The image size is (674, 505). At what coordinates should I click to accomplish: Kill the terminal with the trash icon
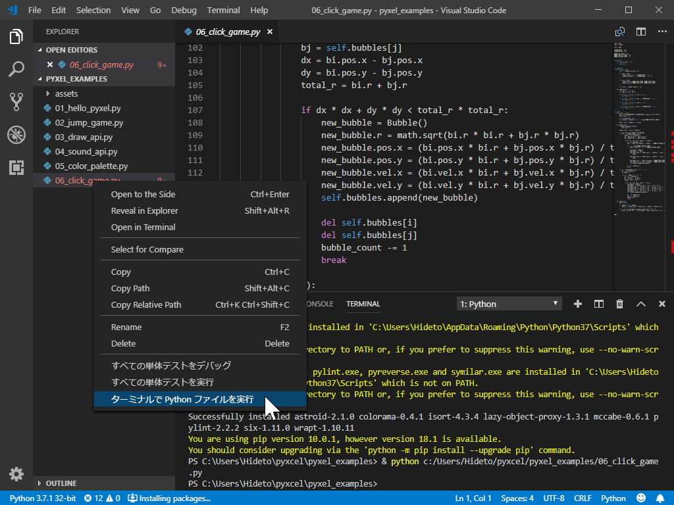click(x=619, y=304)
